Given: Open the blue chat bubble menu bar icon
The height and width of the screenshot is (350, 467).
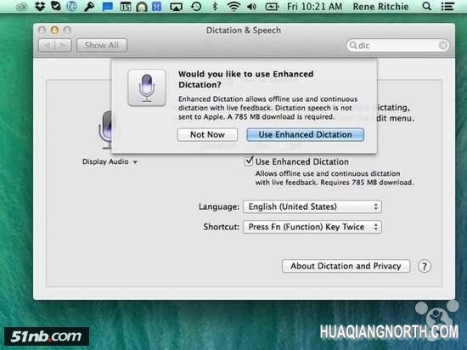Looking at the screenshot, I should 107,7.
